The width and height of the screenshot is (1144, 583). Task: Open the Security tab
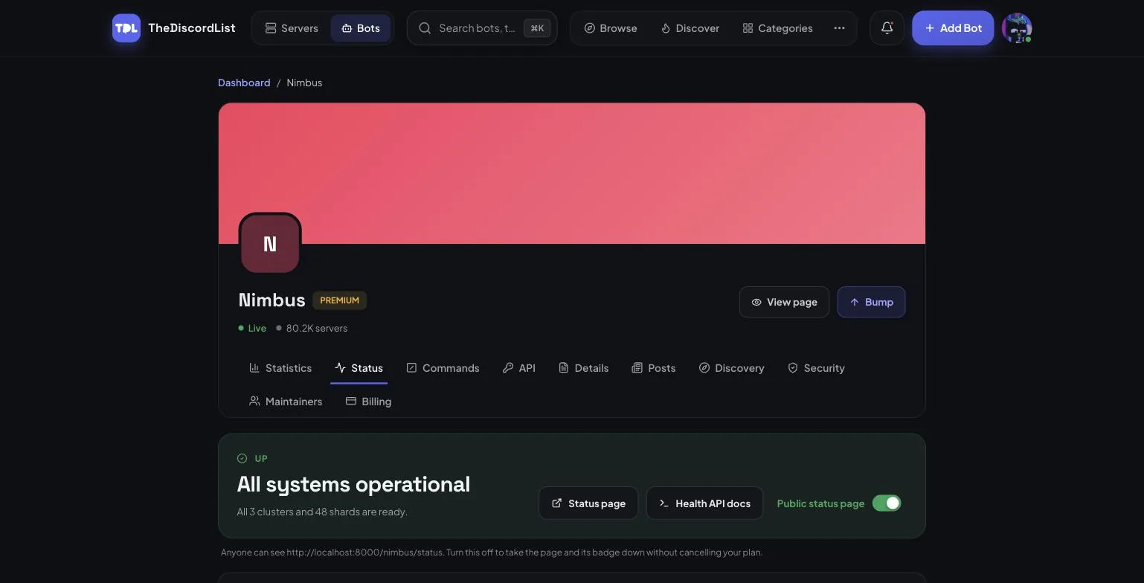tap(816, 368)
